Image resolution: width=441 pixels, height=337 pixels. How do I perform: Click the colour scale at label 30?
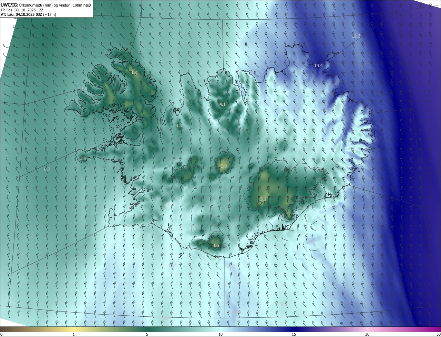367,334
